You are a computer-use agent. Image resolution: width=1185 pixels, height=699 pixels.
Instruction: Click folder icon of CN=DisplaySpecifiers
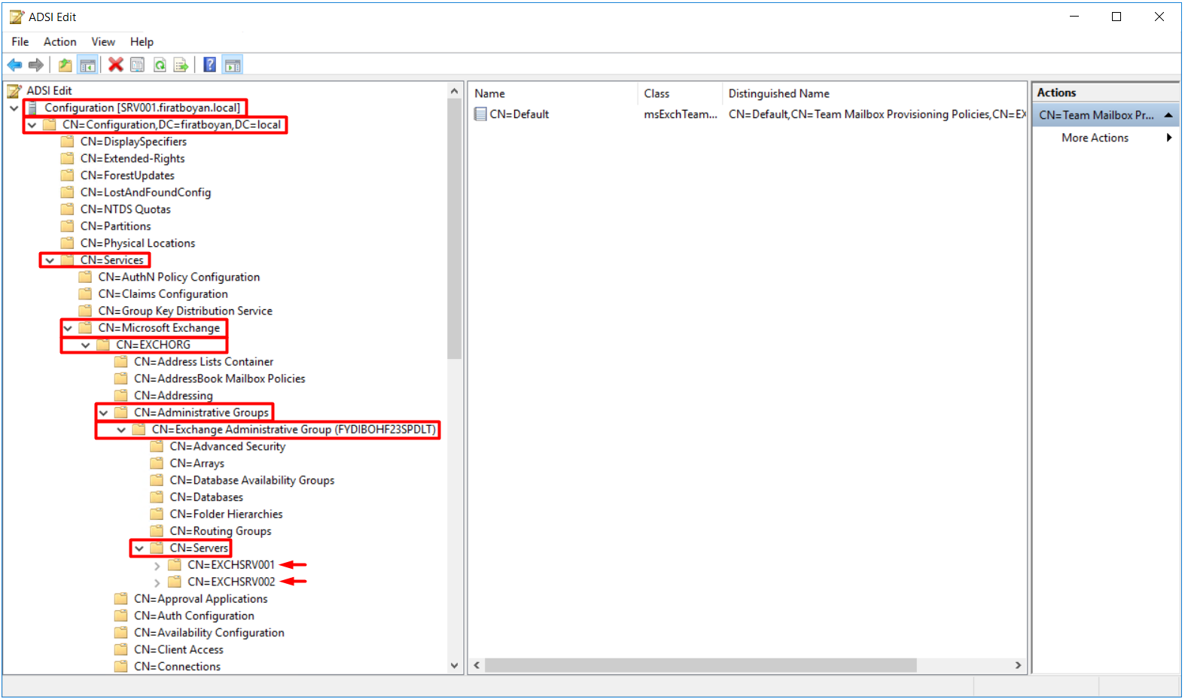68,141
